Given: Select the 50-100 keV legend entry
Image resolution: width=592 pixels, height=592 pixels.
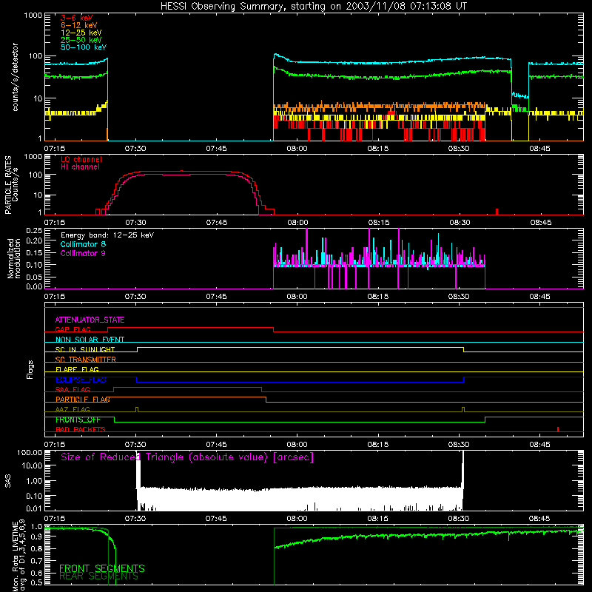Looking at the screenshot, I should tap(84, 47).
